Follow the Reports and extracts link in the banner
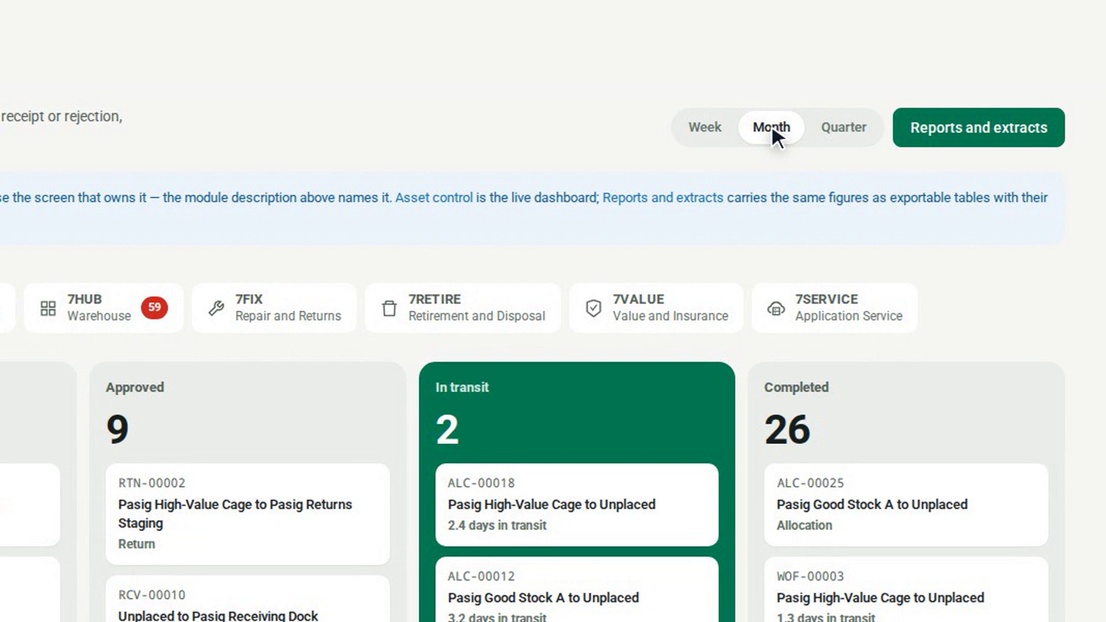This screenshot has width=1106, height=622. pos(663,198)
